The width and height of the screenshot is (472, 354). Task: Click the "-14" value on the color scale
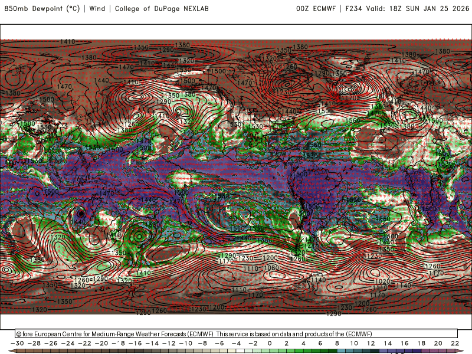pyautogui.click(x=152, y=343)
